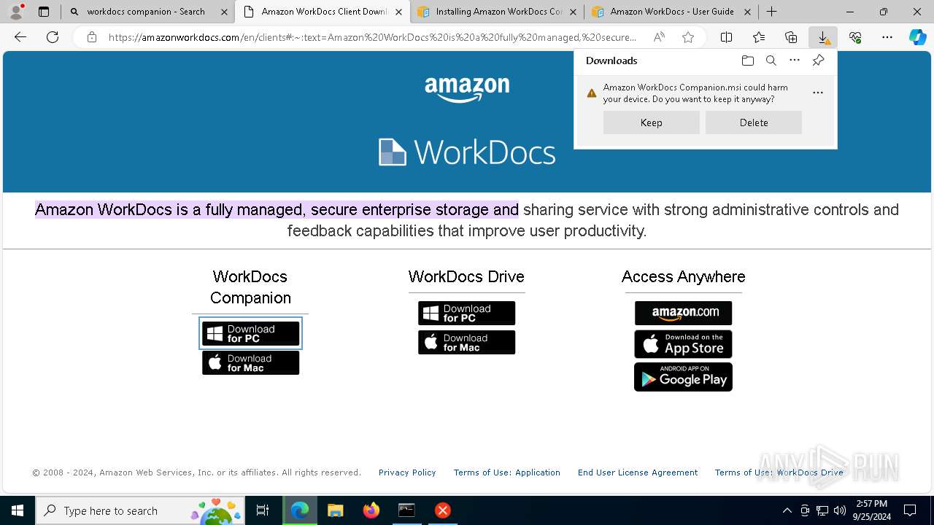The image size is (934, 525).
Task: Open Task View on the taskbar
Action: [x=263, y=510]
